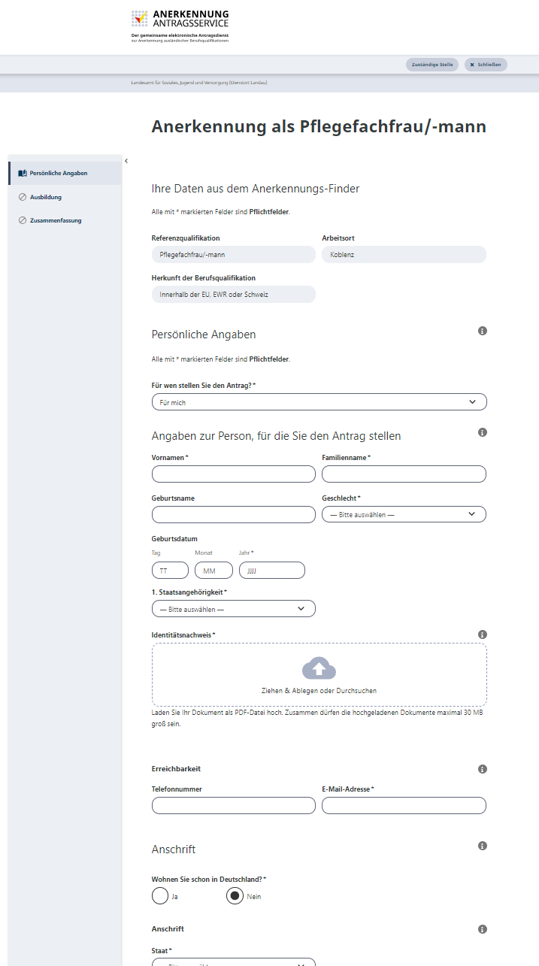Click 'Ziehen & Ablegen oder Durchsuchen' upload area

(319, 674)
